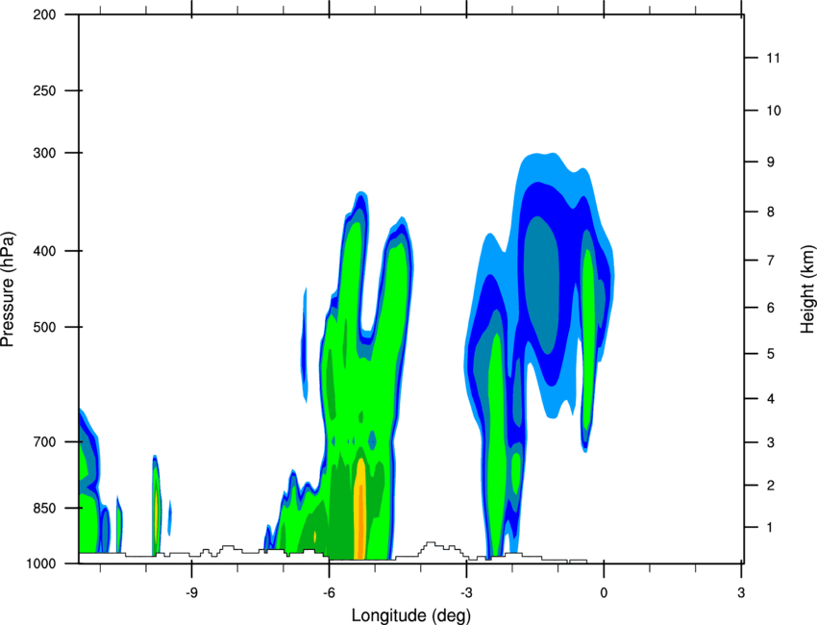The image size is (817, 625).
Task: Pick the 3 km height label
Action: tap(771, 442)
